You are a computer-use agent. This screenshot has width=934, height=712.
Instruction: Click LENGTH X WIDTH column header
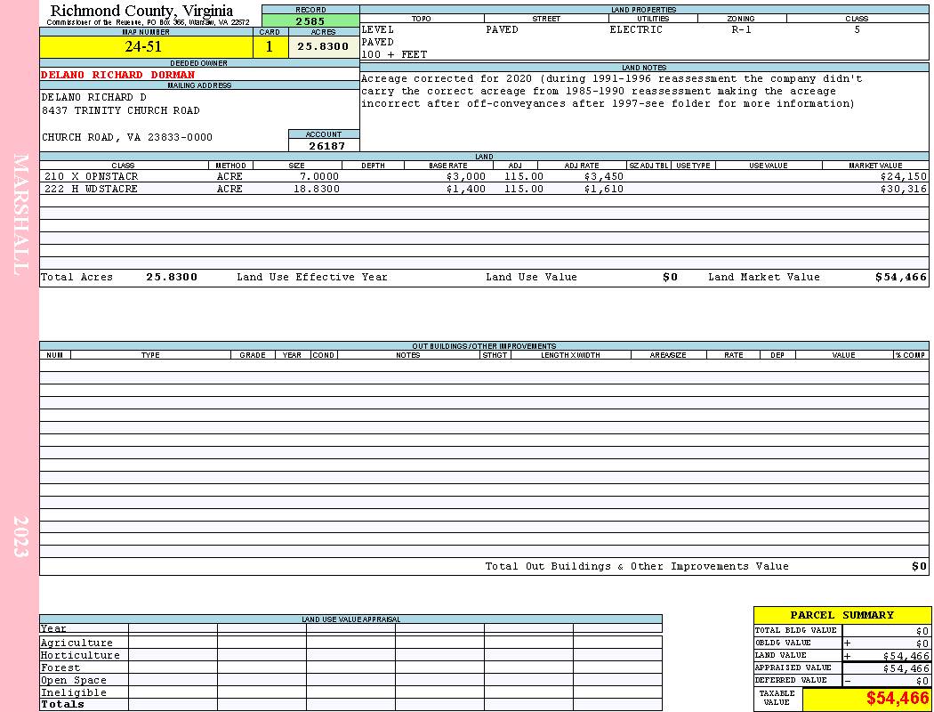coord(571,355)
